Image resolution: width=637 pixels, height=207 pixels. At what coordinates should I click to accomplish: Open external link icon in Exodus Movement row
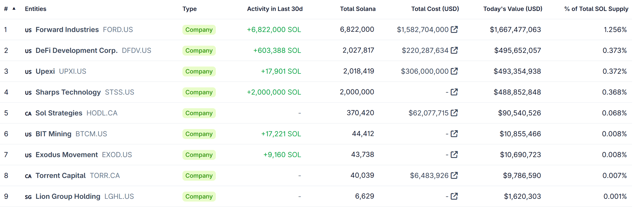[454, 154]
